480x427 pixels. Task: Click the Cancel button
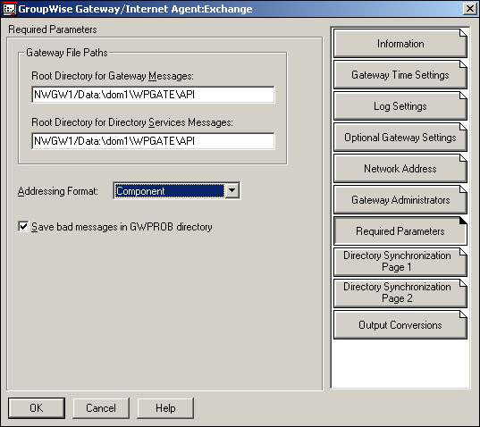pos(101,408)
